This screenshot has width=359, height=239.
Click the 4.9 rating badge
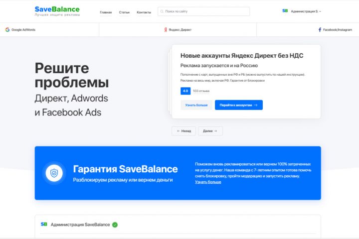point(185,91)
